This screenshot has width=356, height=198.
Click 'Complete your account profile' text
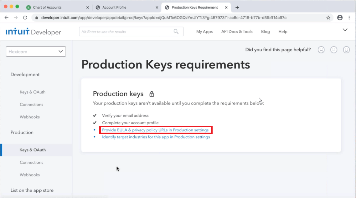coord(130,123)
